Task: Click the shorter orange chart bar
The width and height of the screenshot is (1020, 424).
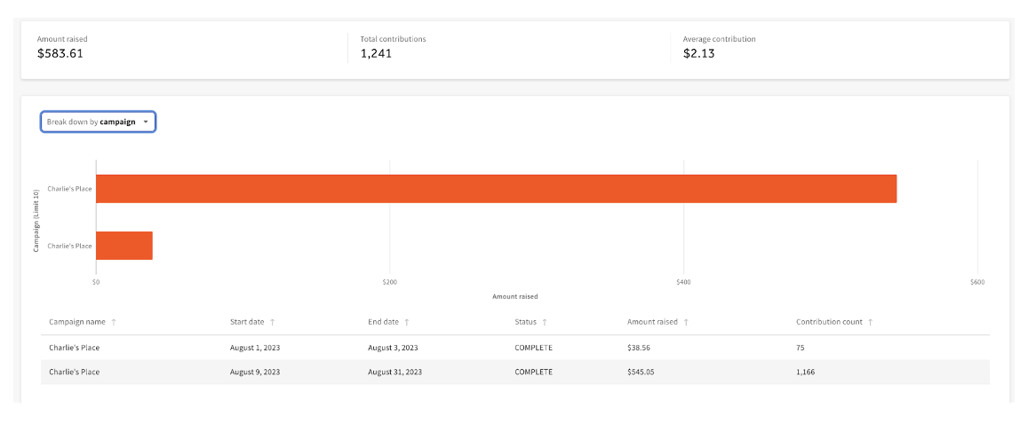Action: click(124, 246)
